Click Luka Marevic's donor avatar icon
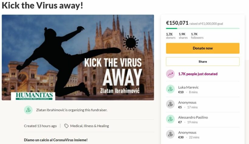This screenshot has width=249, height=144. click(170, 89)
